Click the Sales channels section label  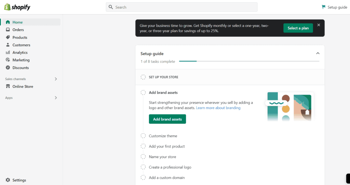15,79
